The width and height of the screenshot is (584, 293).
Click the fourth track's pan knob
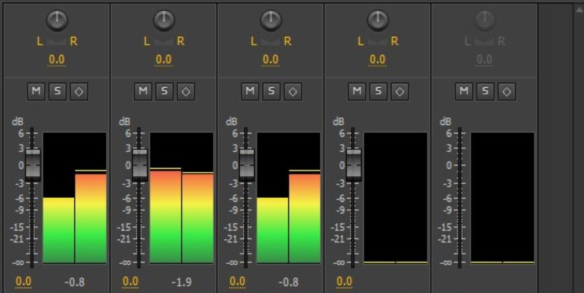(378, 20)
